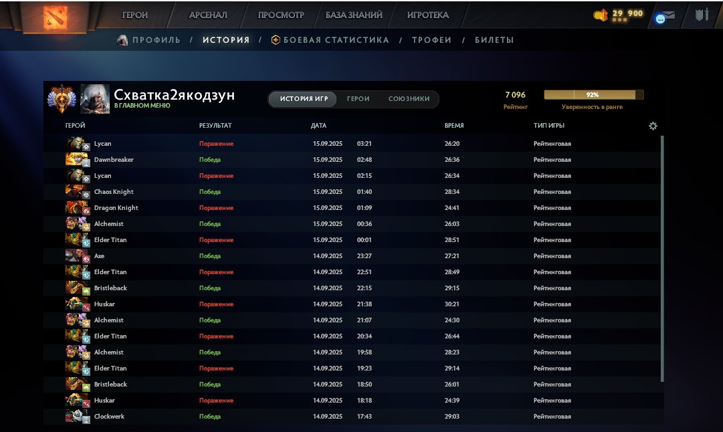Sort by the Результат column header
The width and height of the screenshot is (723, 432).
[215, 126]
